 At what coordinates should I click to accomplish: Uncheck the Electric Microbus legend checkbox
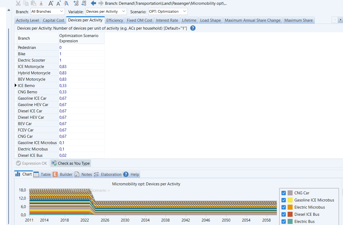[x=284, y=207]
